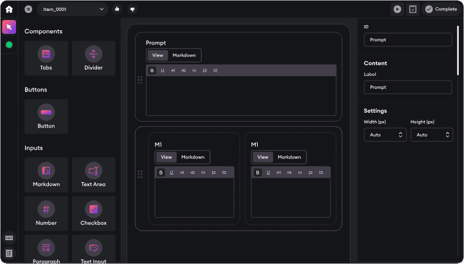Apply H1 in left M1 editor

[182, 173]
